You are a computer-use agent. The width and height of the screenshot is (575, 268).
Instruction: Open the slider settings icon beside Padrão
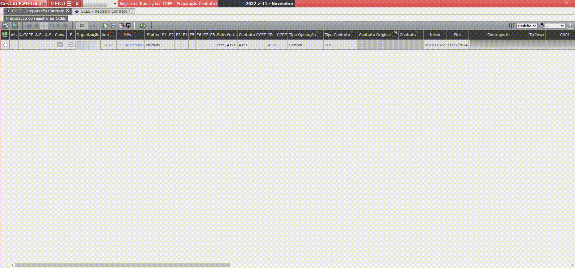(x=511, y=26)
